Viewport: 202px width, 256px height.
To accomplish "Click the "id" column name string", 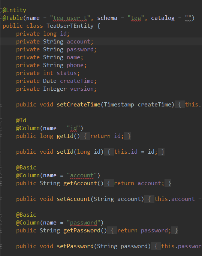I will (73, 128).
